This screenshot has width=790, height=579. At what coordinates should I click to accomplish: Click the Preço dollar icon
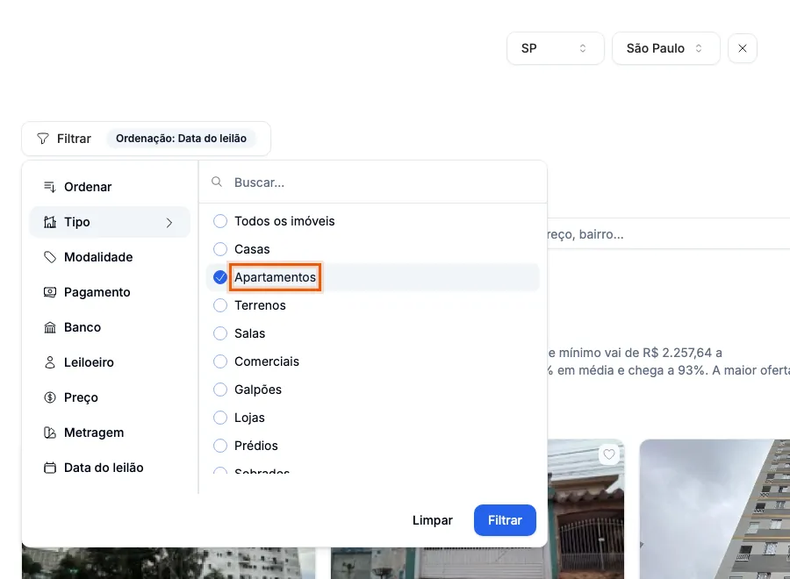49,397
